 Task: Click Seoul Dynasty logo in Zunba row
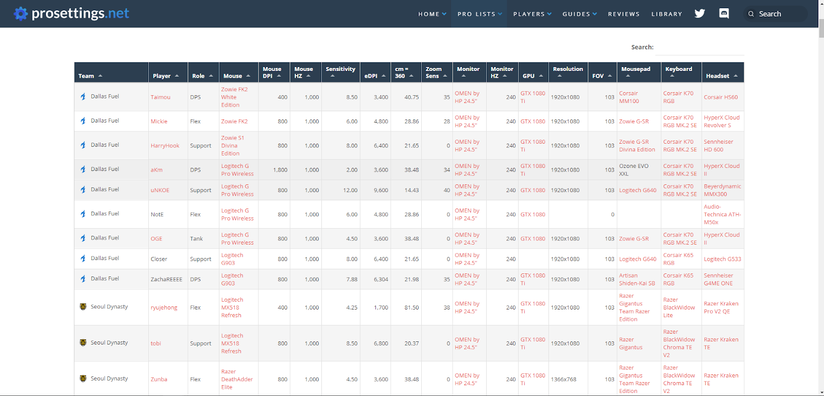tap(83, 378)
